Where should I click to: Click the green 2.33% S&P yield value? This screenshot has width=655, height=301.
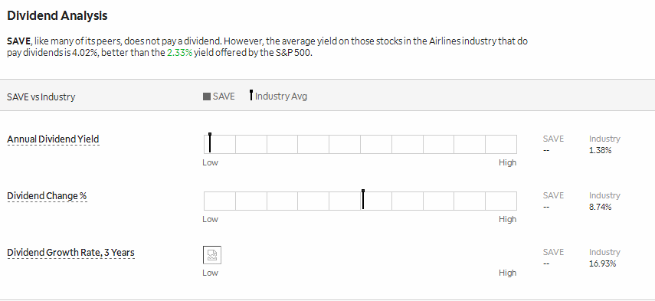[179, 53]
